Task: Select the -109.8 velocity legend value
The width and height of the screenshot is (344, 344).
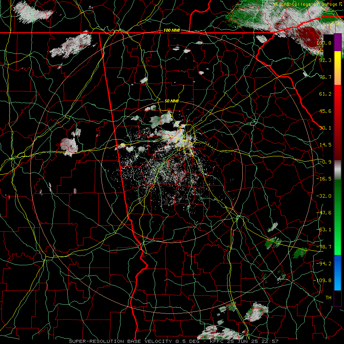Action: 322,281
